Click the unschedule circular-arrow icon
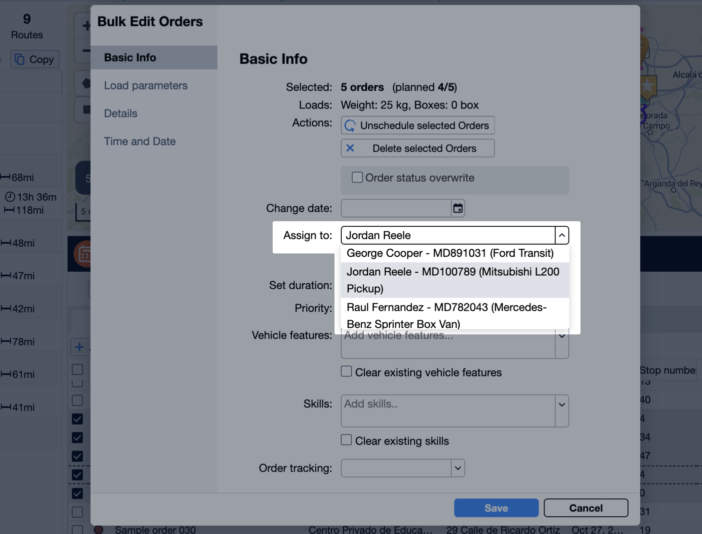Screen dimensions: 702x534 pos(350,125)
